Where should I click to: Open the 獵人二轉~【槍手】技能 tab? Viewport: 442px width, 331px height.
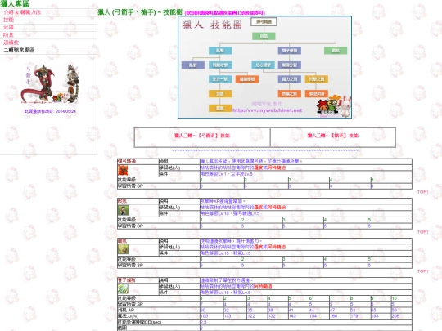click(332, 136)
